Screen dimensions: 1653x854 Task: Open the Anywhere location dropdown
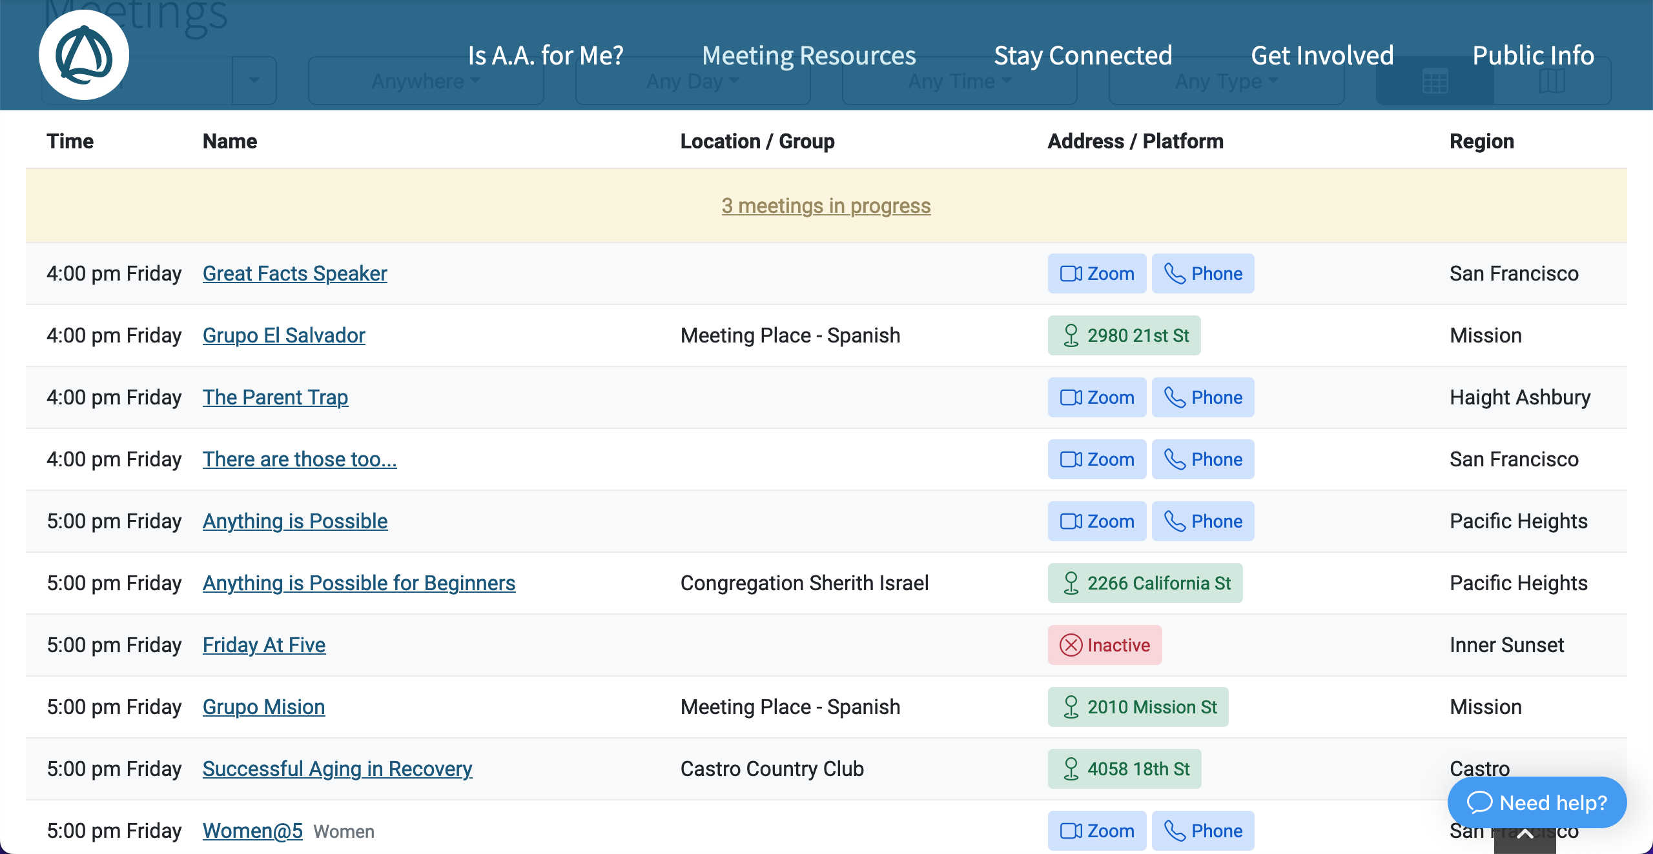(426, 81)
